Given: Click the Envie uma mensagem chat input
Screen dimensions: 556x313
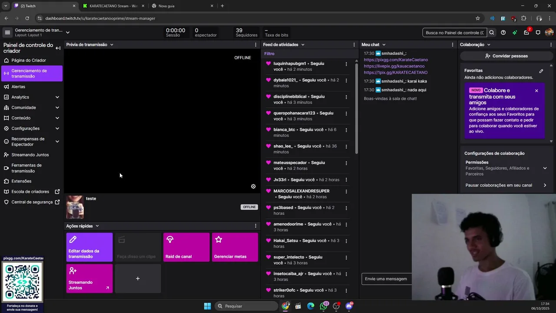Looking at the screenshot, I should click(387, 279).
